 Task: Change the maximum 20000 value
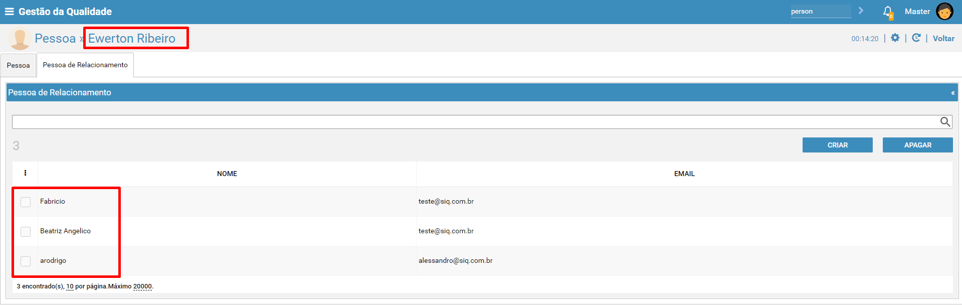click(x=142, y=286)
